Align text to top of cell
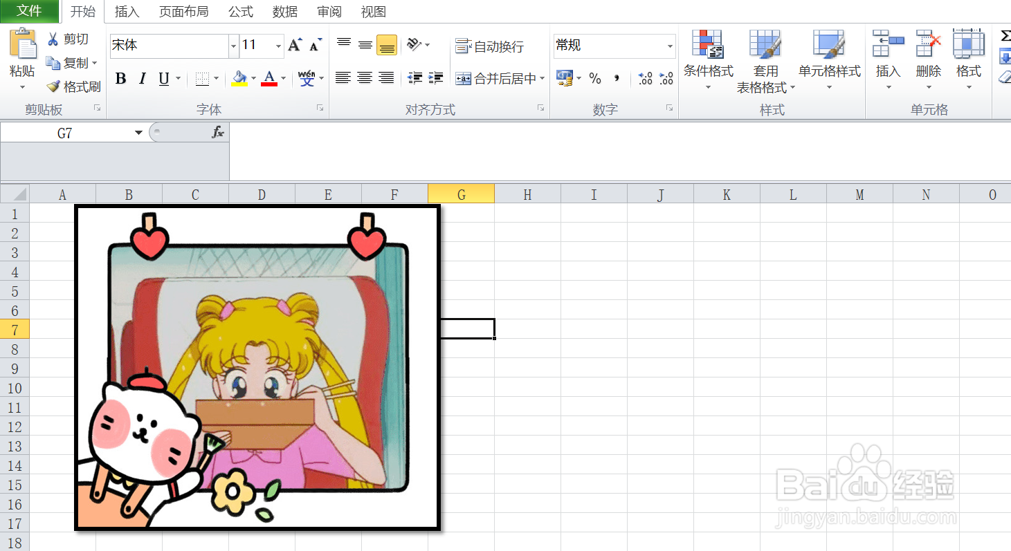This screenshot has width=1011, height=551. click(344, 45)
